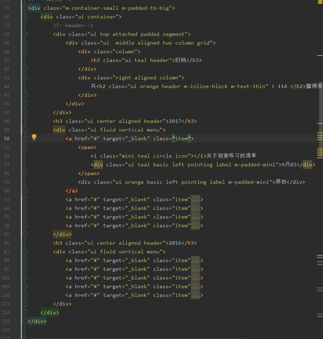Screen dimensions: 323x339
Task: Expand the folded anchor at line 109
Action: click(25, 286)
